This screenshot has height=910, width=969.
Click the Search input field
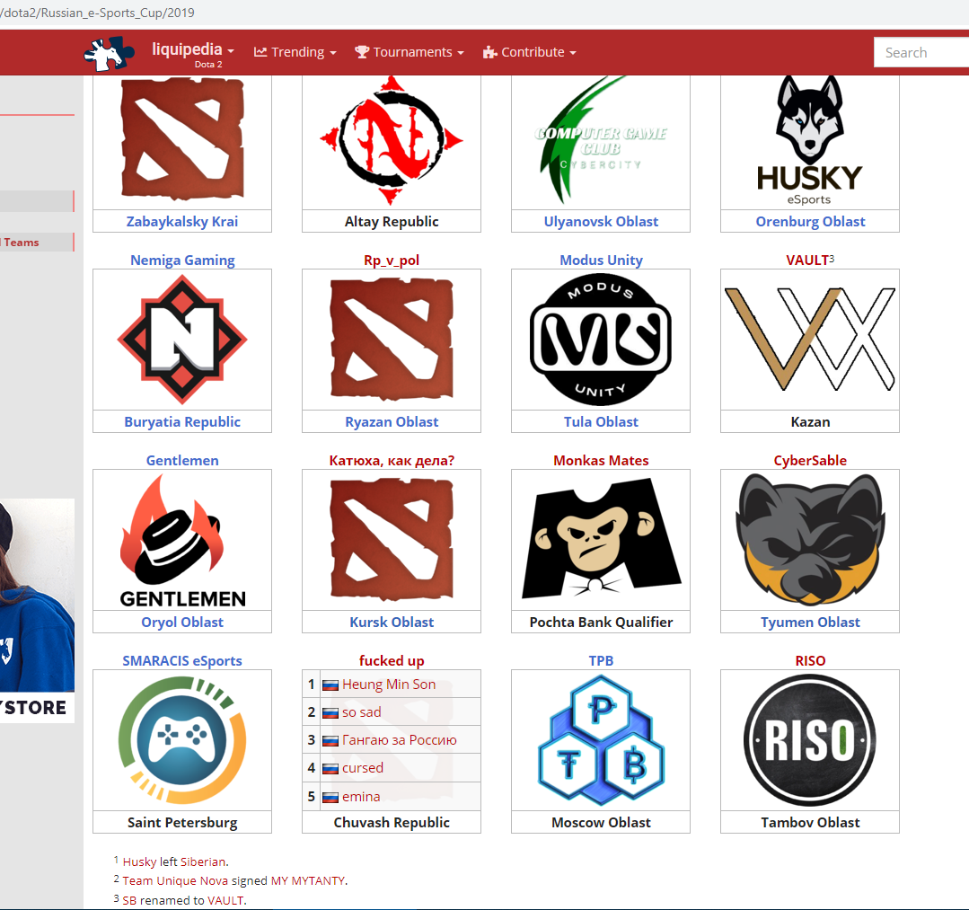[x=921, y=52]
